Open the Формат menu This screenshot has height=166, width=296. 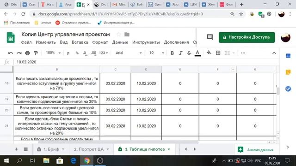click(x=100, y=42)
